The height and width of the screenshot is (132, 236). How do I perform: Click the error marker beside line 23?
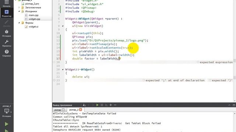click(54, 80)
